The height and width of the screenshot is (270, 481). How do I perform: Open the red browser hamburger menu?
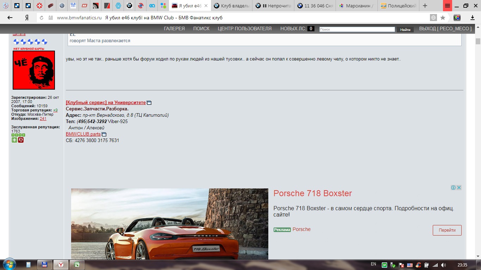[x=447, y=6]
